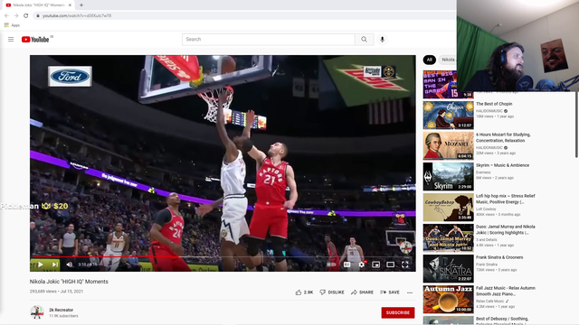
Task: Skip to next video in player
Action: (x=54, y=265)
